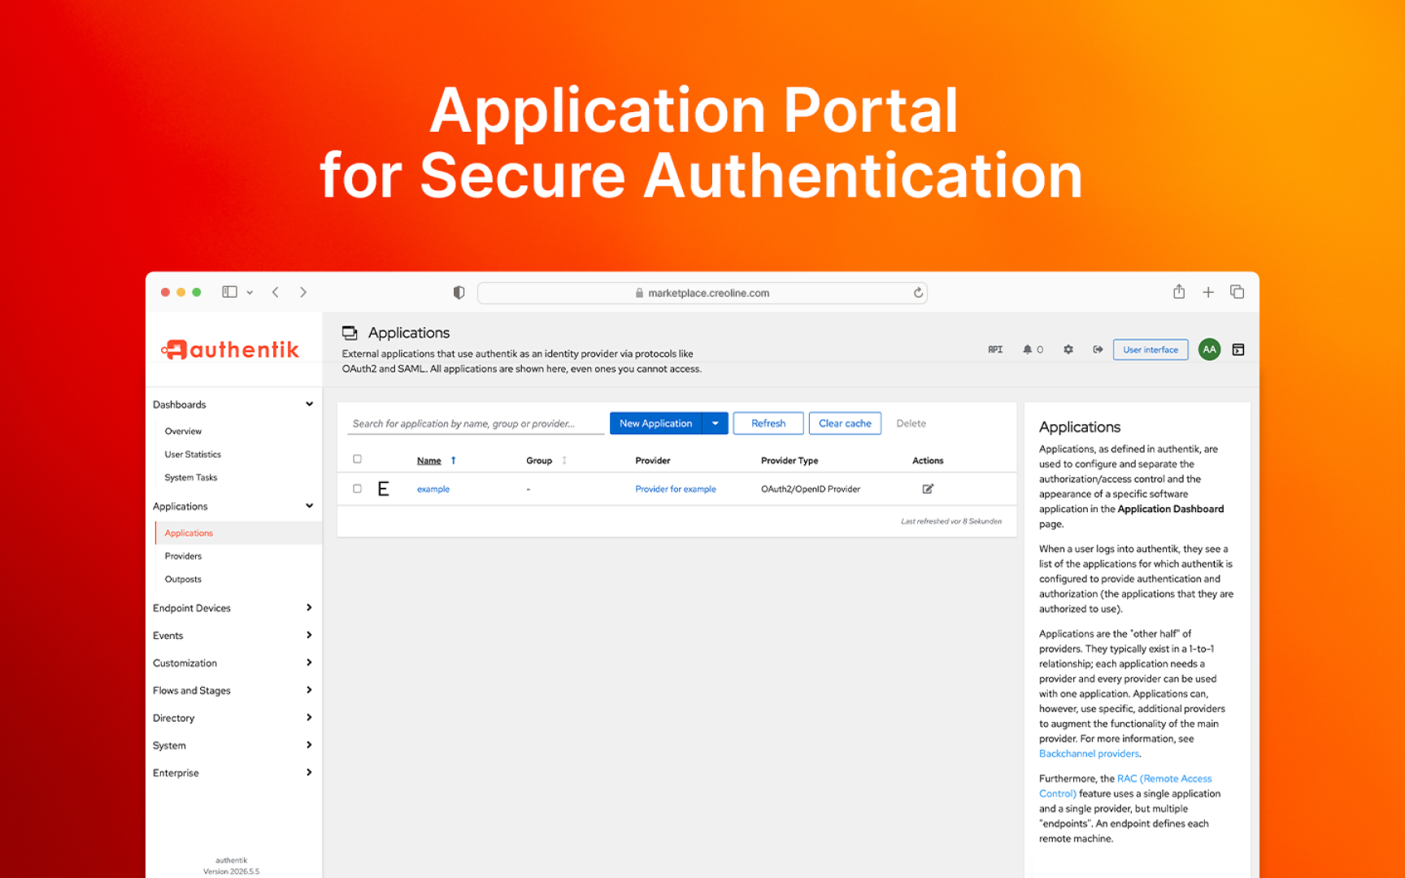Open a new tab with the plus icon
Screen dimensions: 1405x878
(1208, 292)
